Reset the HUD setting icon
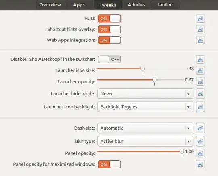The height and width of the screenshot is (176, 218). click(x=200, y=19)
